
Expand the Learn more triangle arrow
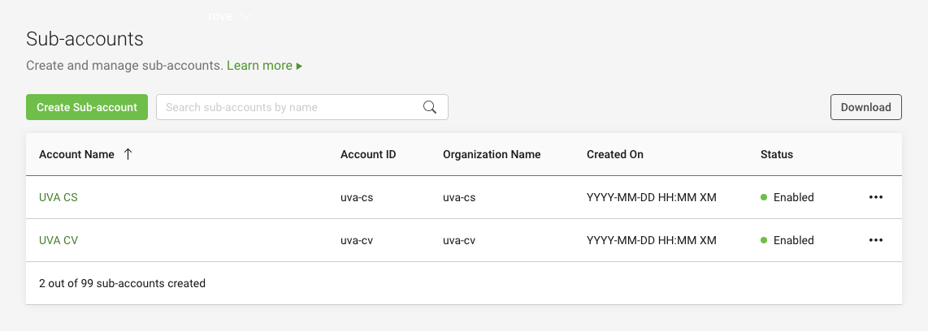pyautogui.click(x=300, y=66)
